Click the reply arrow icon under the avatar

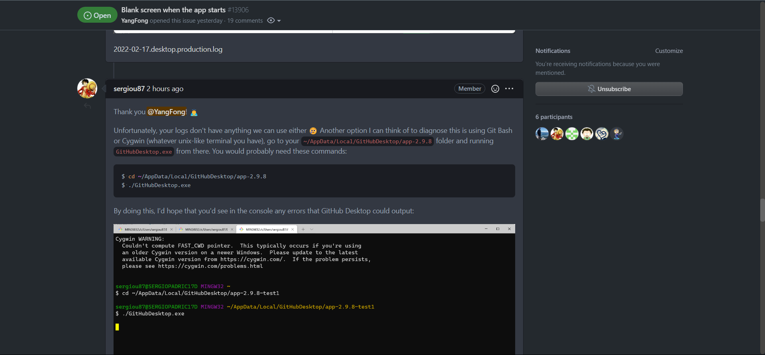pos(88,106)
